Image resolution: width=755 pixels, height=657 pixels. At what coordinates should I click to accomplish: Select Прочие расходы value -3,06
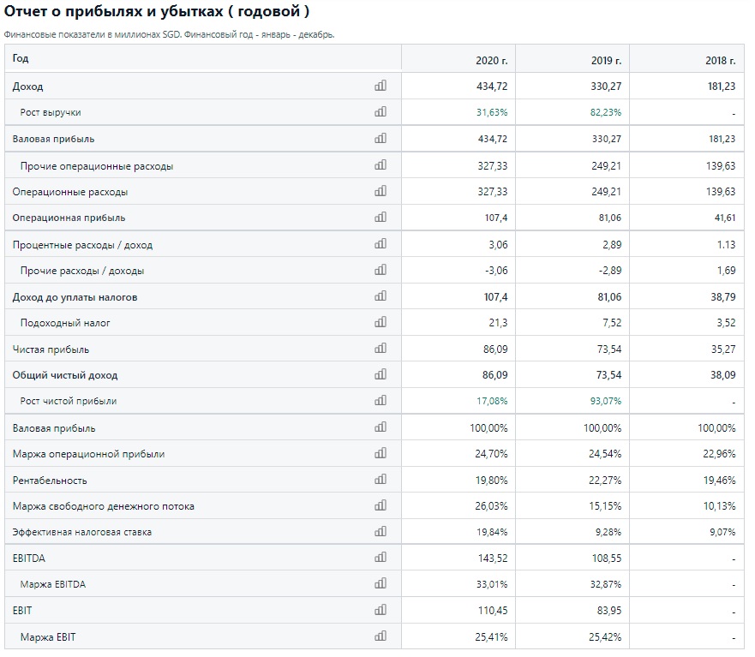click(496, 271)
